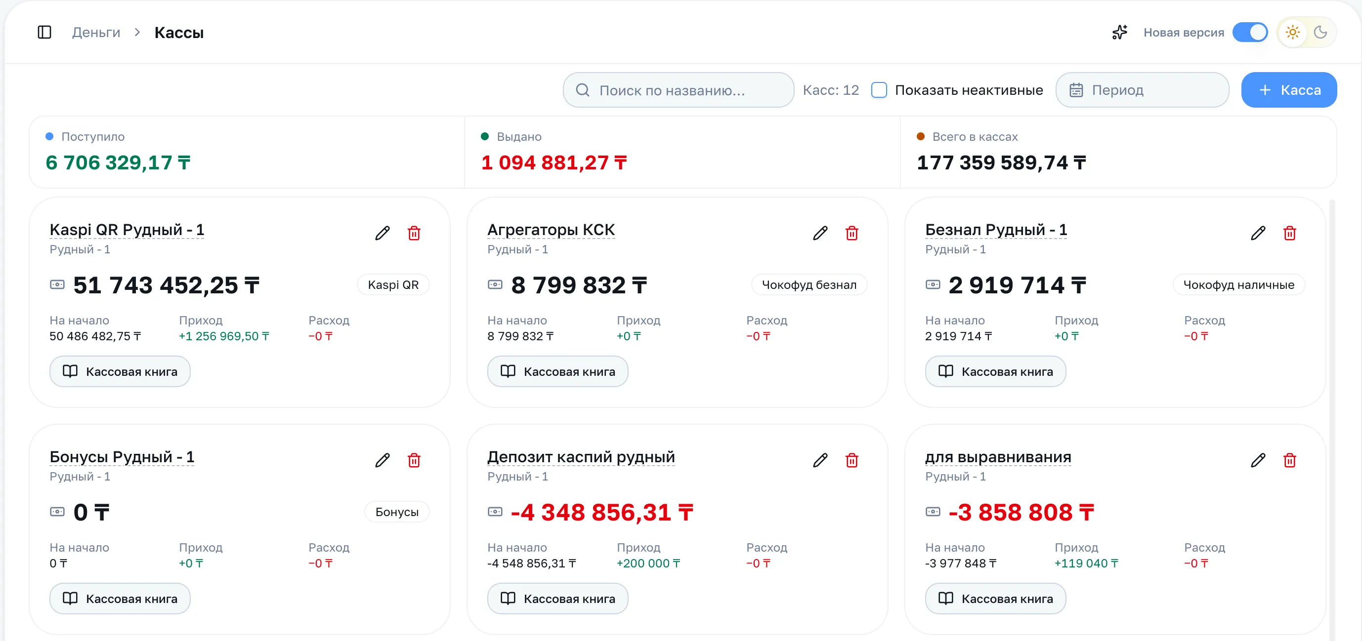Click the Кассы breadcrumb title

[x=179, y=33]
